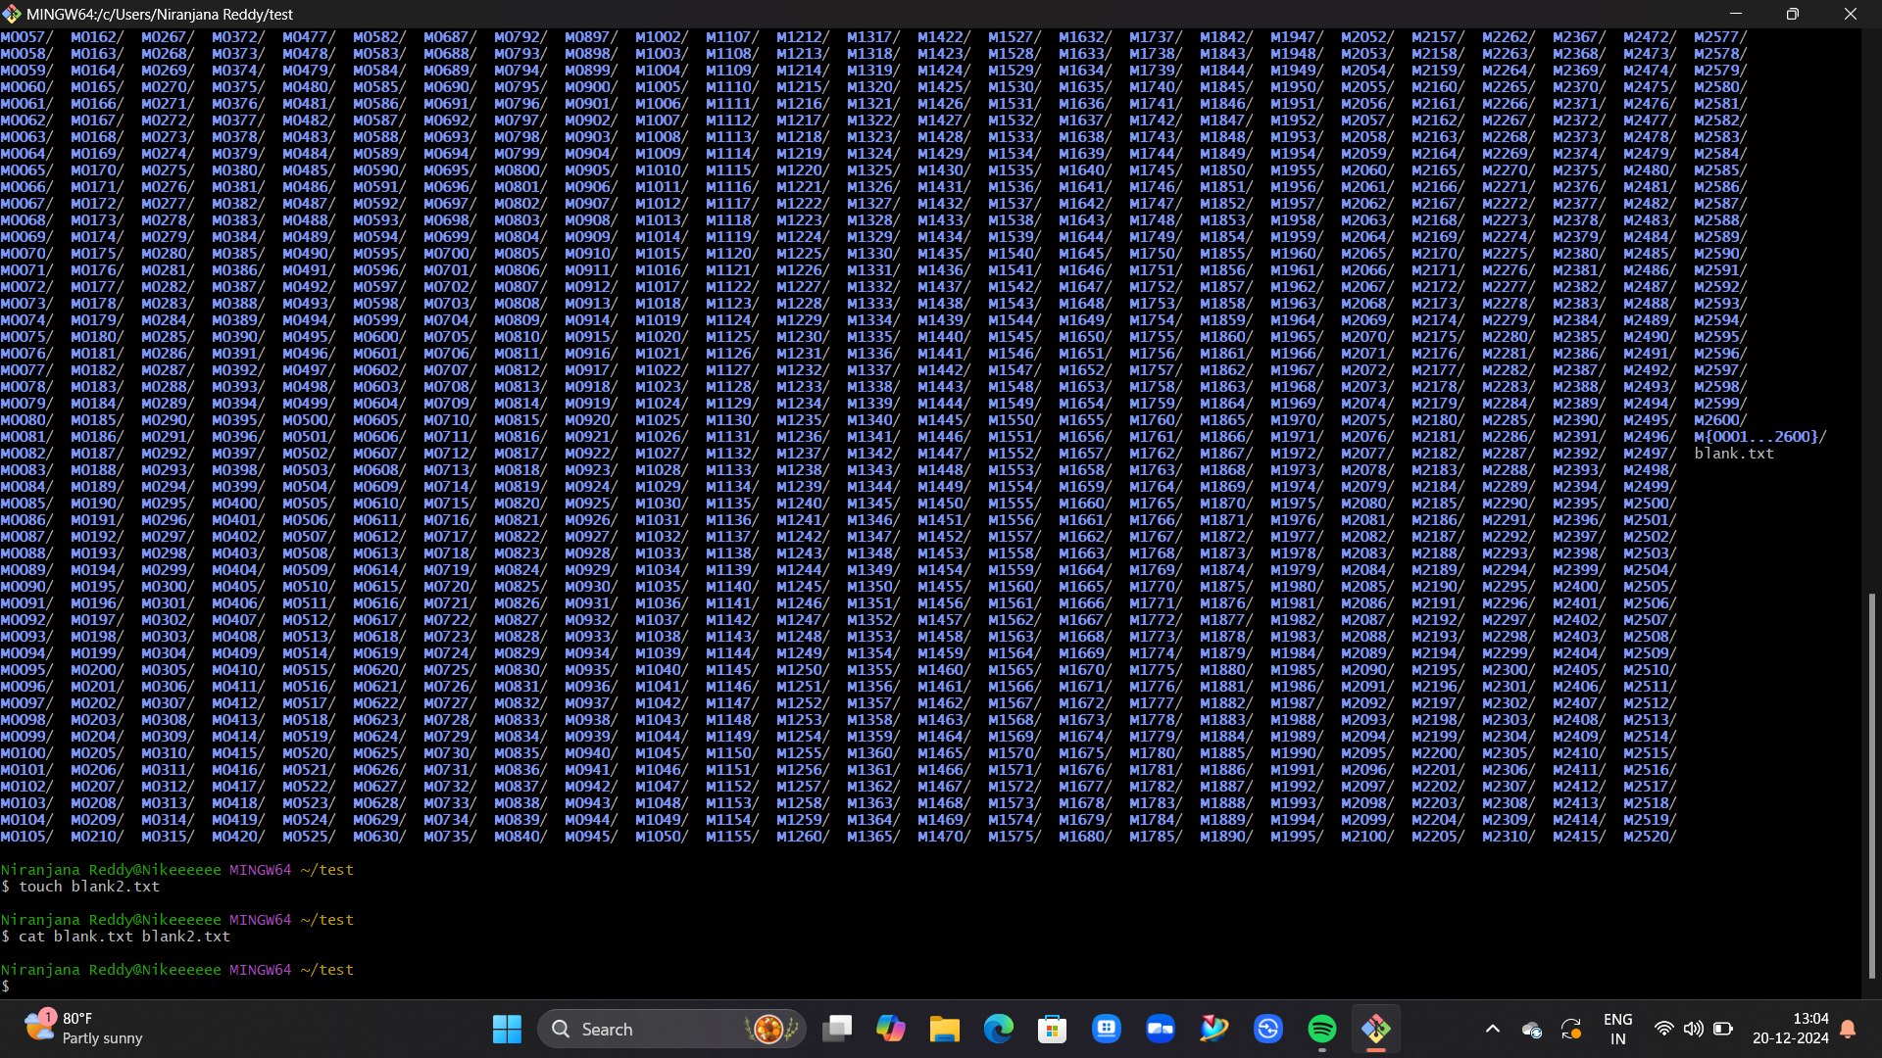Switch ENG IN language input indicator
This screenshot has width=1882, height=1058.
[1617, 1029]
